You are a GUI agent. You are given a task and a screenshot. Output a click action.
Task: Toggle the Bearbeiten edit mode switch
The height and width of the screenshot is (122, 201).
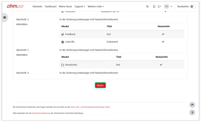coord(193,7)
